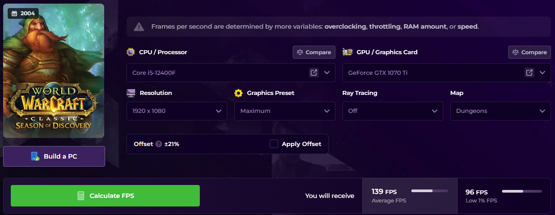Click the Offset help question mark icon
The image size is (555, 215).
pos(159,144)
